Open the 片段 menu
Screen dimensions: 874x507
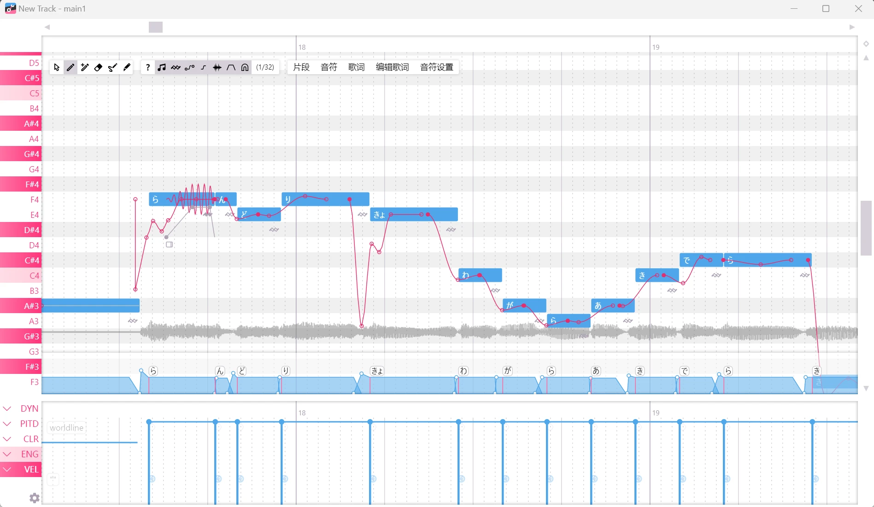[x=301, y=67]
